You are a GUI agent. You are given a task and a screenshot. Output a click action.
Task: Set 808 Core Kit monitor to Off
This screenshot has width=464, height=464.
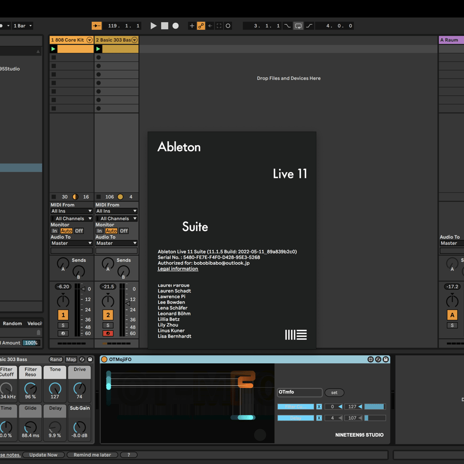(79, 231)
